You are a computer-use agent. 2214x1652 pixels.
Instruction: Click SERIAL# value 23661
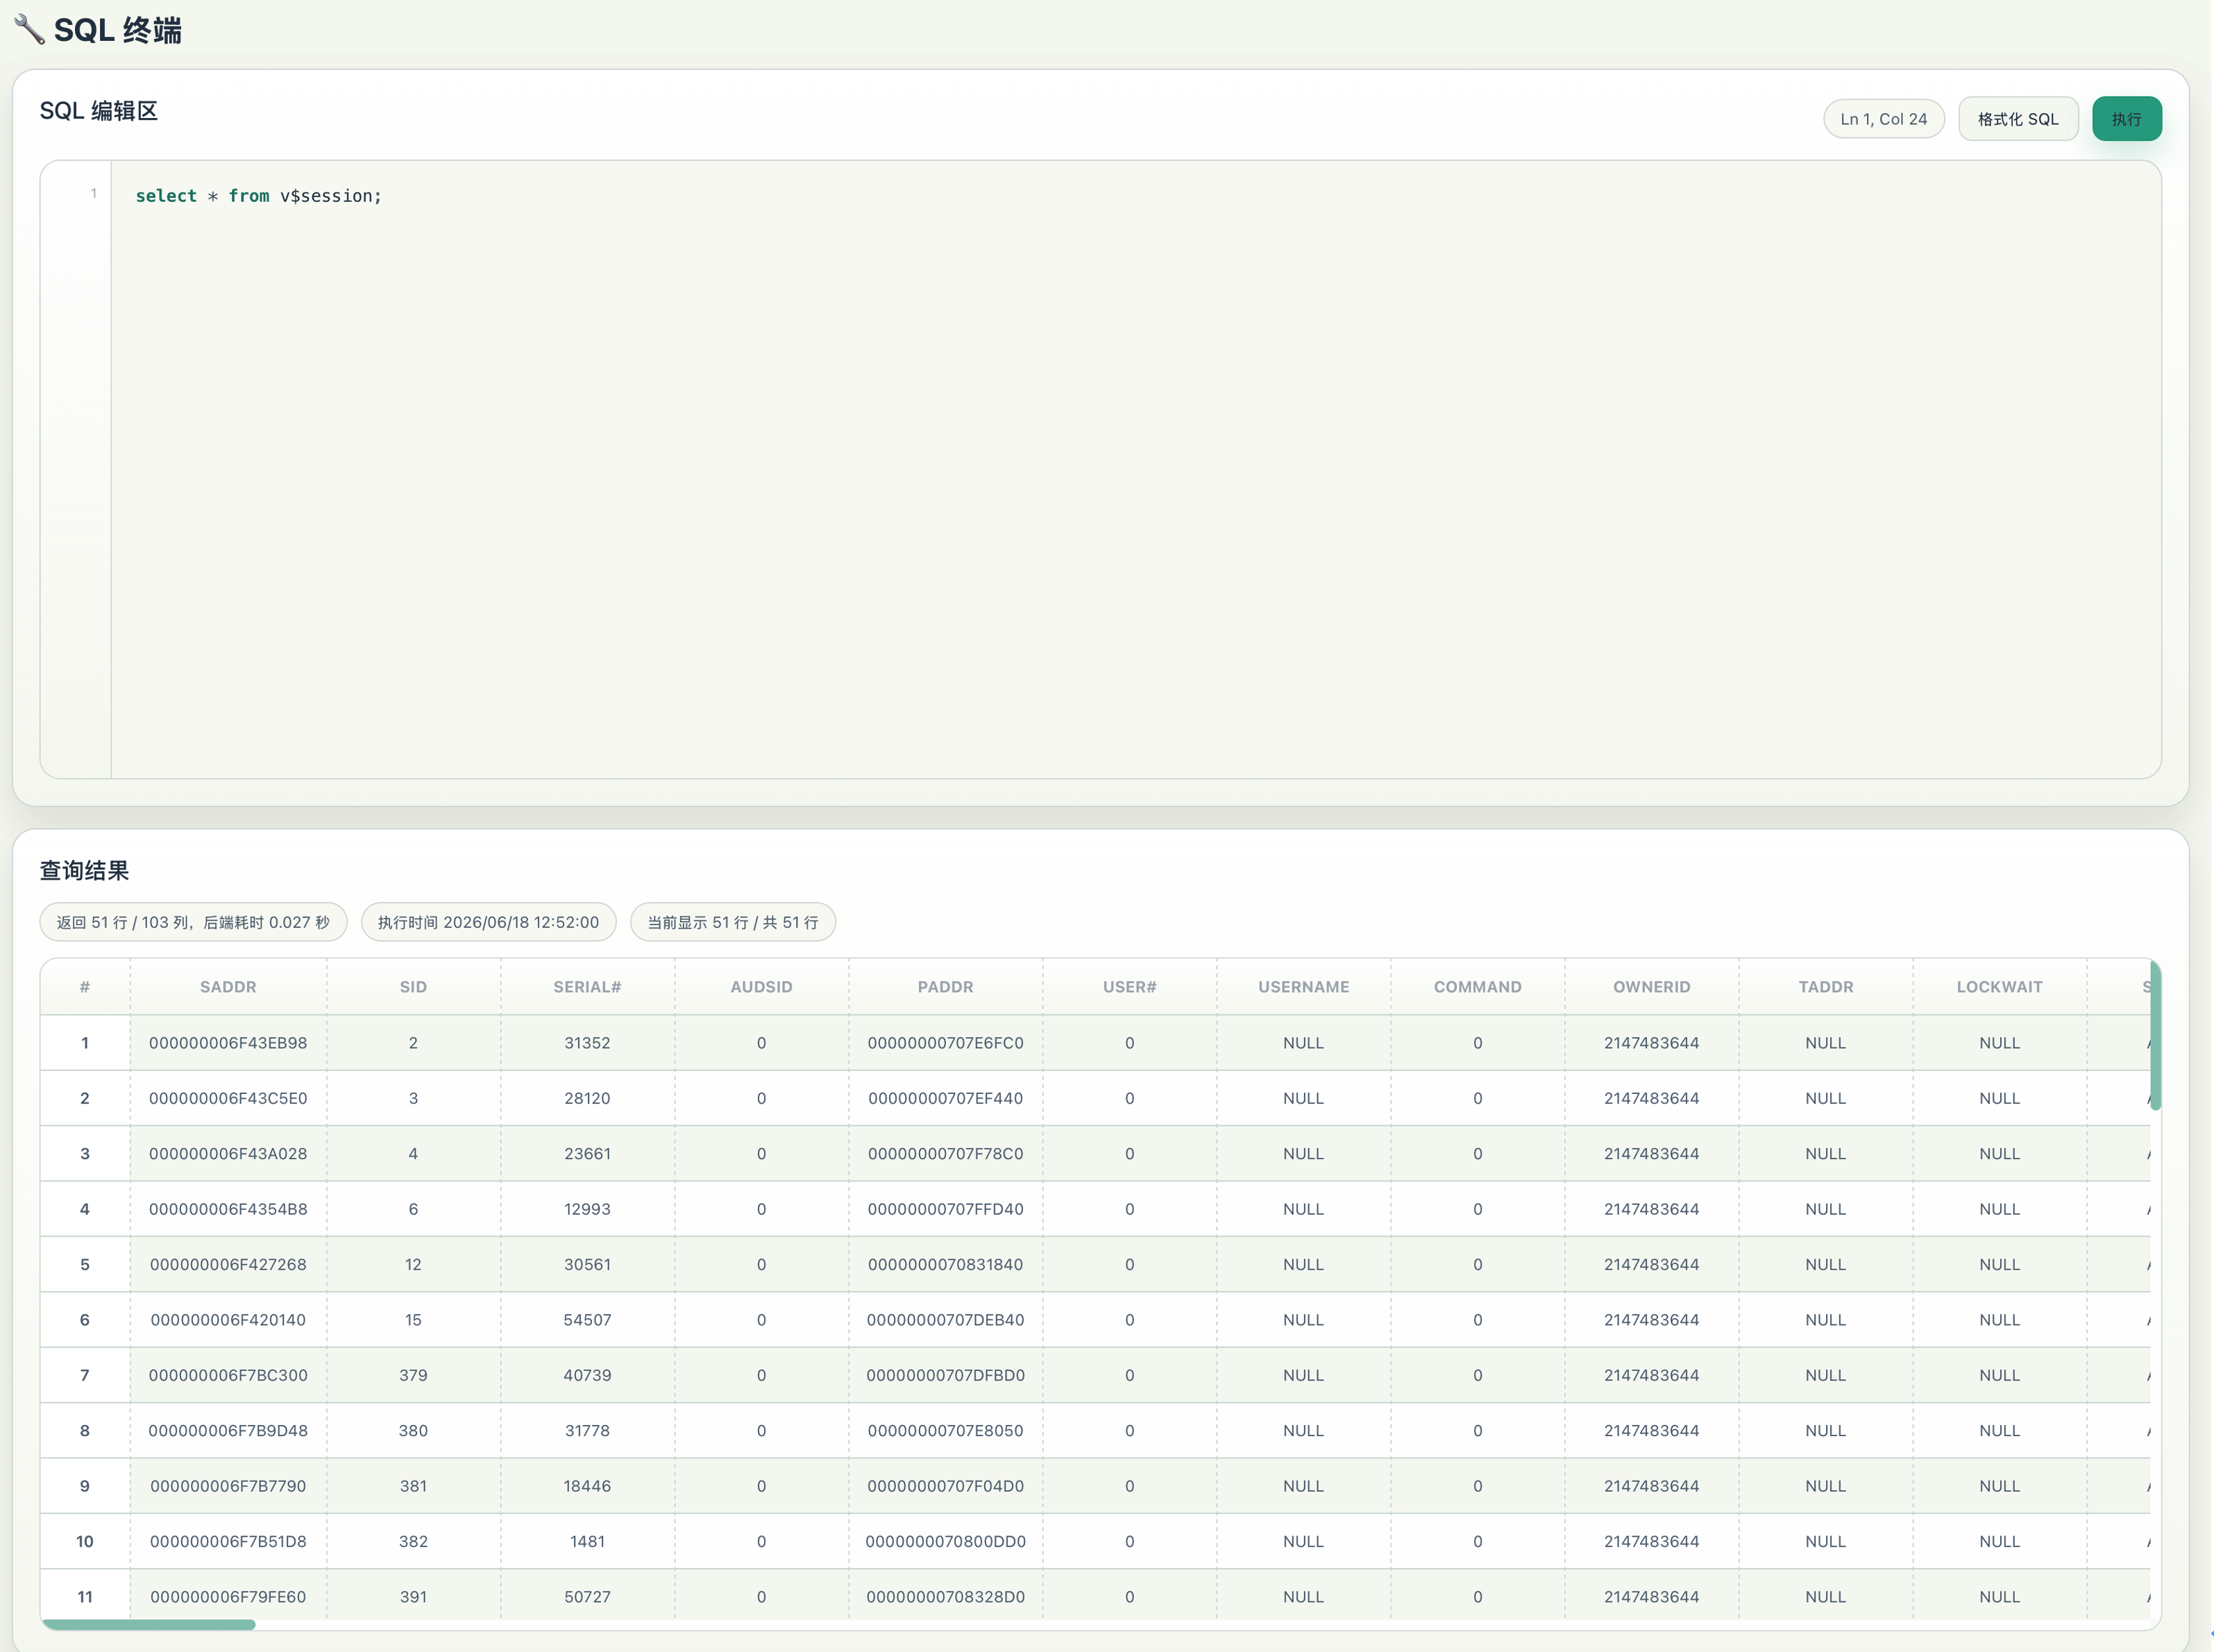point(587,1154)
